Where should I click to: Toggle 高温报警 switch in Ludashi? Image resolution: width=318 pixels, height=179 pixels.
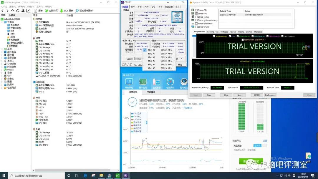coord(260,145)
